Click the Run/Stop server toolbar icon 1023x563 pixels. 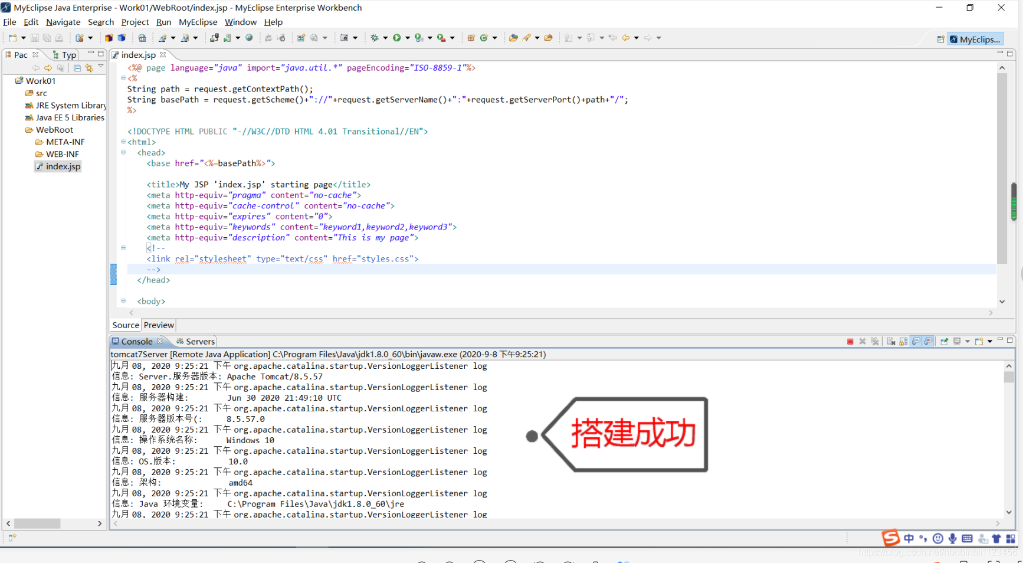click(x=227, y=38)
